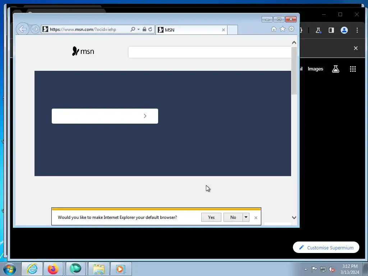Click Customise Supermium button
368x276 pixels.
[326, 247]
